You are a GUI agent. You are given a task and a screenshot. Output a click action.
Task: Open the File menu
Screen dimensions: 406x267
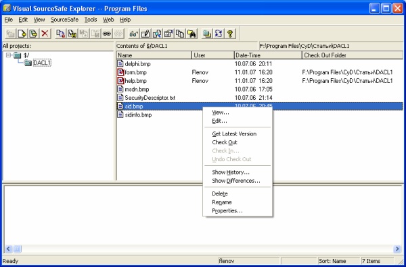(x=9, y=20)
